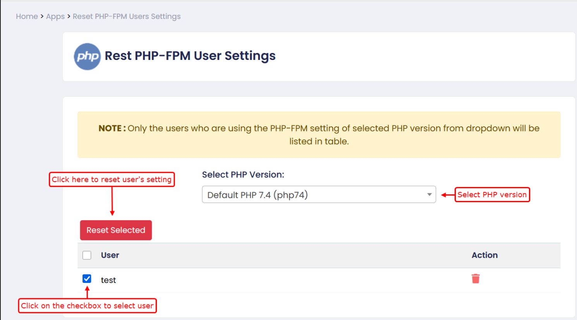The image size is (577, 320).
Task: Click the Default PHP 7.4 (php74) option text
Action: [258, 195]
